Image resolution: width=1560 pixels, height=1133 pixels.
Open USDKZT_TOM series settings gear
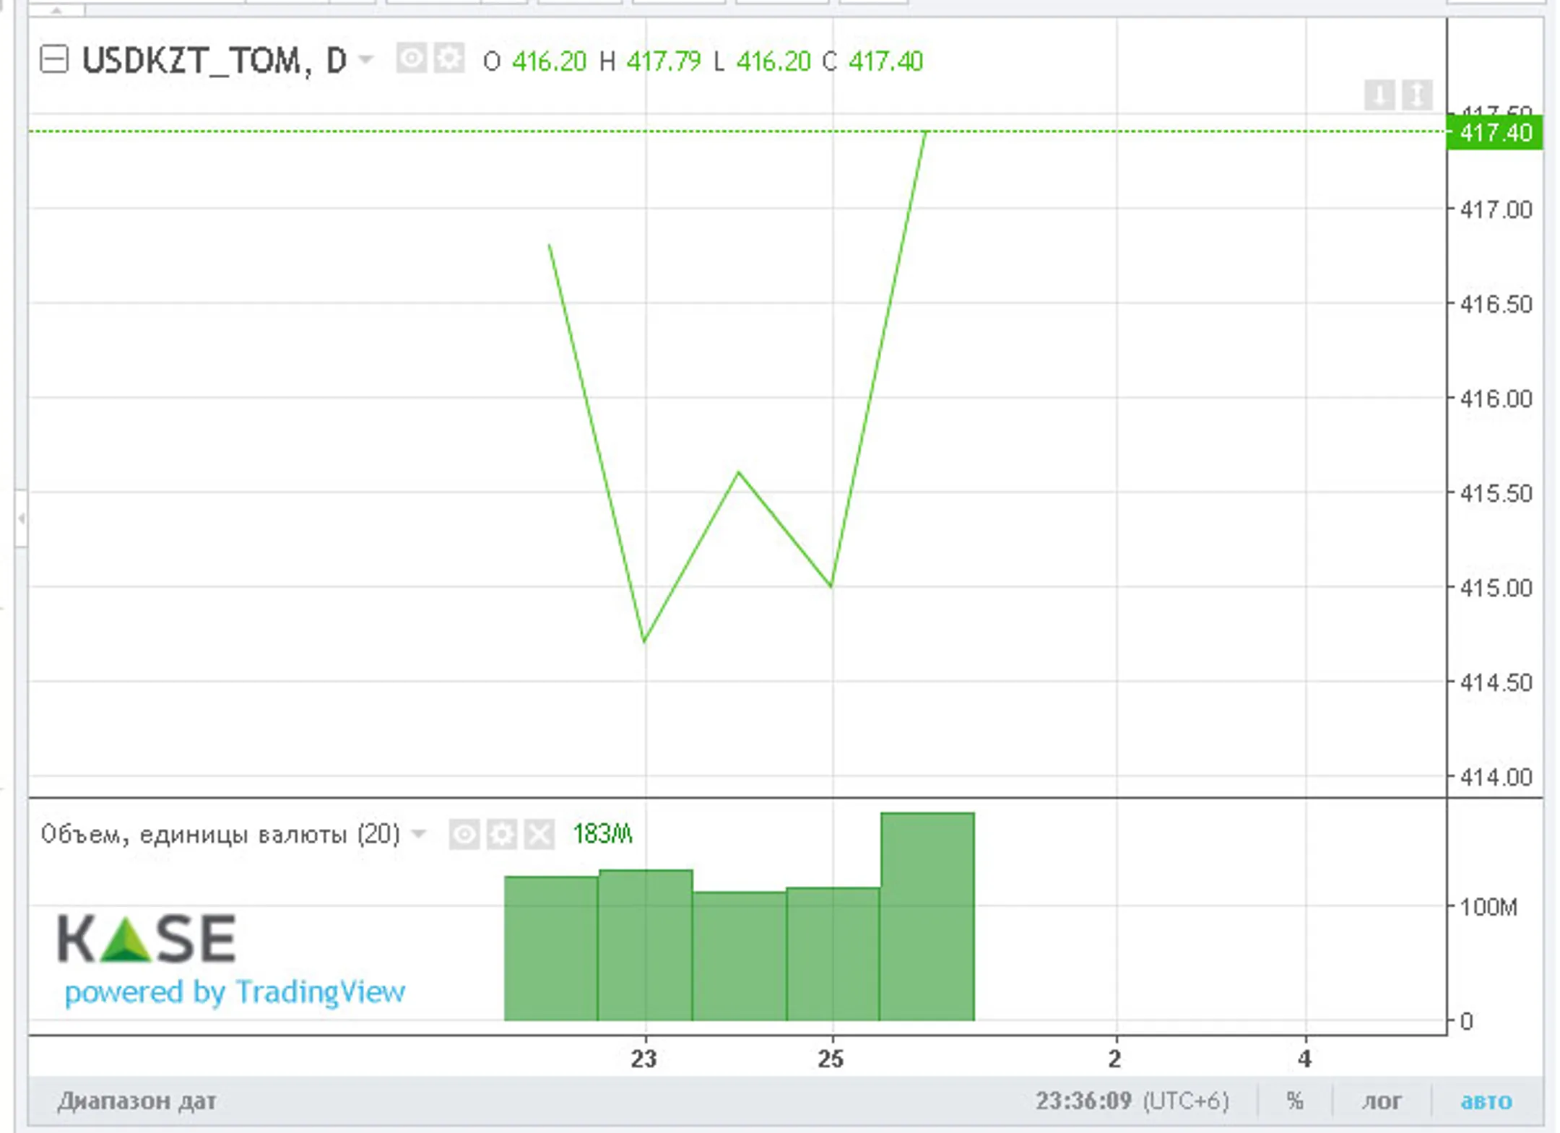point(449,58)
